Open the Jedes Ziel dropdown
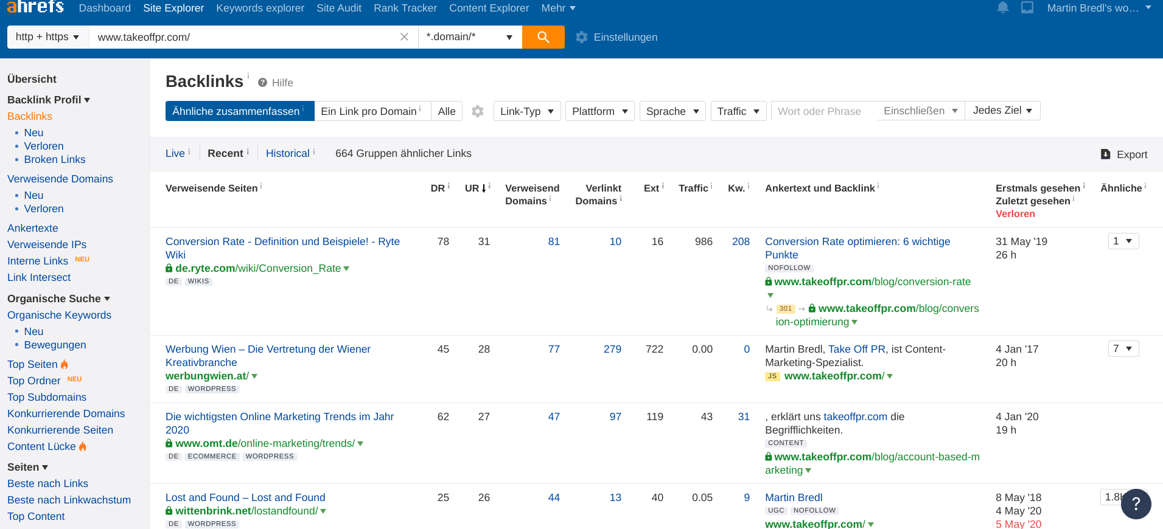This screenshot has width=1163, height=529. 1002,111
